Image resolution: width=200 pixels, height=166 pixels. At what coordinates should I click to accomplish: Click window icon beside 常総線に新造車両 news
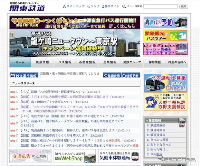tap(17, 136)
